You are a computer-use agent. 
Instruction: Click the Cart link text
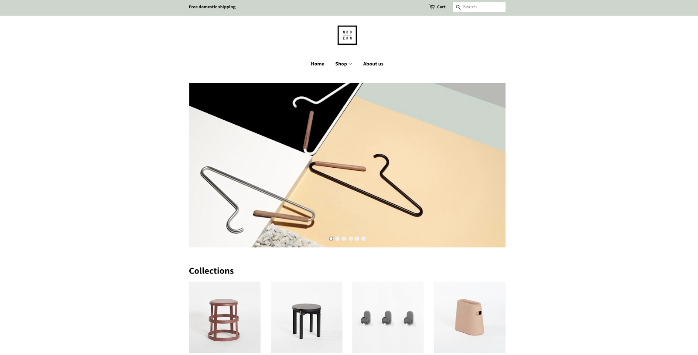click(441, 7)
